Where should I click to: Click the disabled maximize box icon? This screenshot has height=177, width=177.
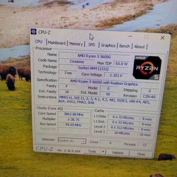pyautogui.click(x=146, y=37)
